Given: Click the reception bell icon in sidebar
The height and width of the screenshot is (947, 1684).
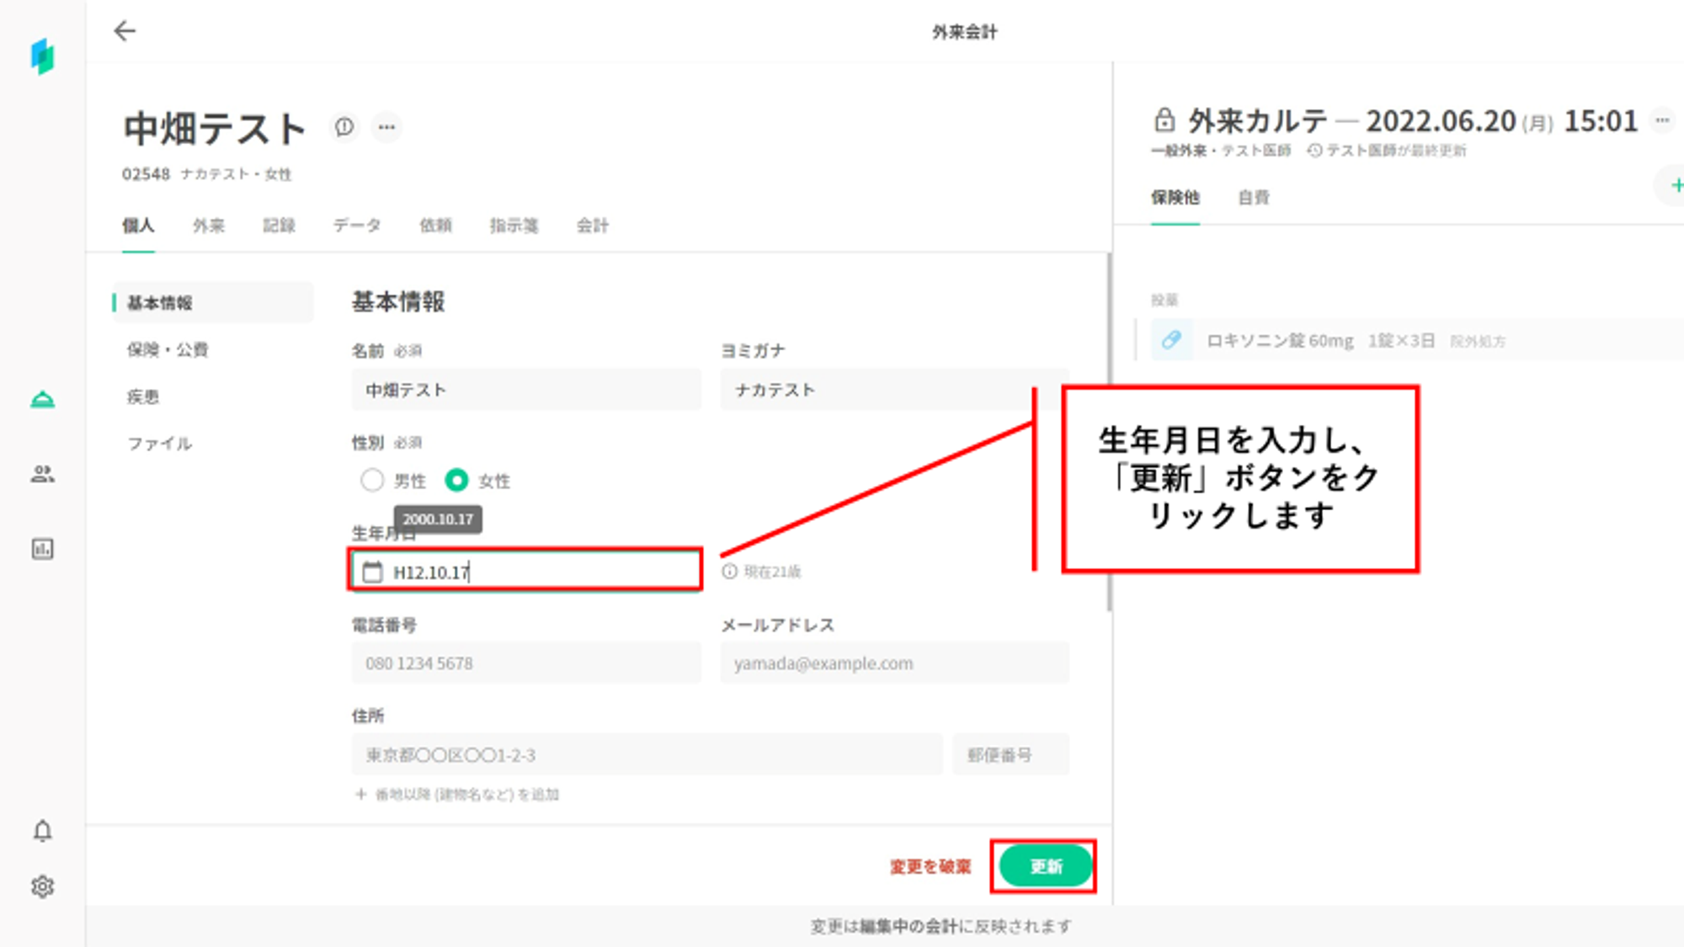Looking at the screenshot, I should pyautogui.click(x=43, y=399).
